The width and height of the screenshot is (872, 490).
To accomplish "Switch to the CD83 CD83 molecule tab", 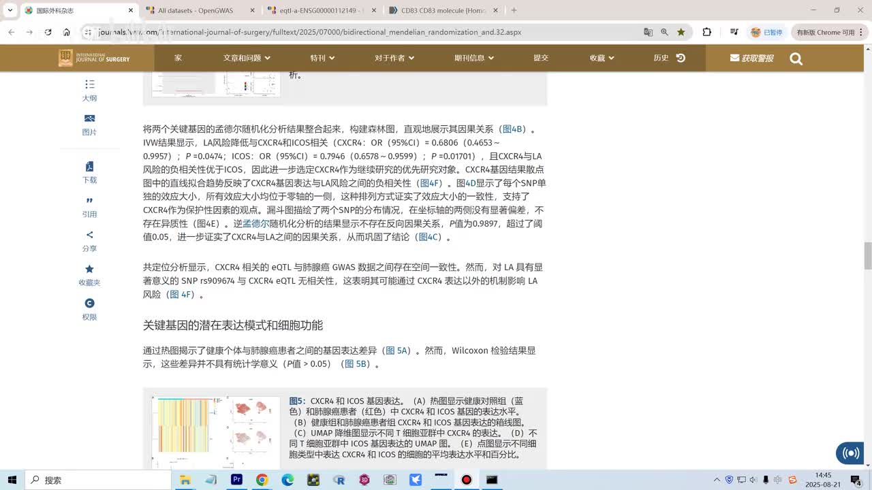I will [x=443, y=10].
